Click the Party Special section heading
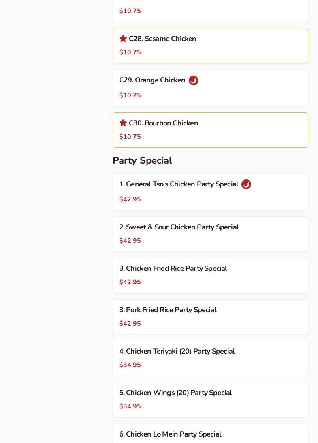The image size is (318, 443). coord(142,160)
